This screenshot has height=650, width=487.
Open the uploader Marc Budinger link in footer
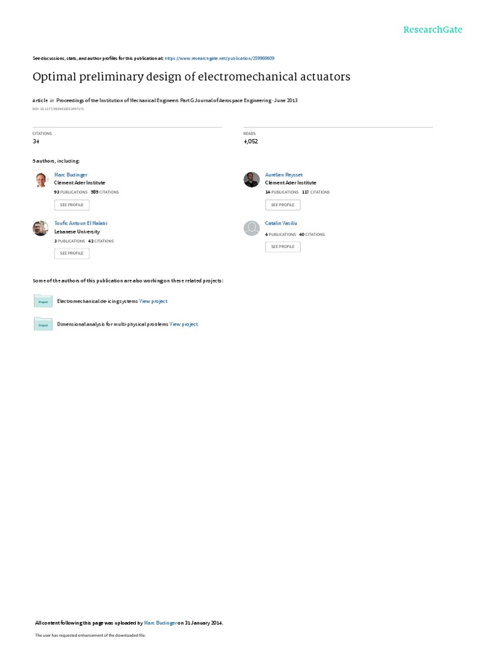(x=160, y=623)
